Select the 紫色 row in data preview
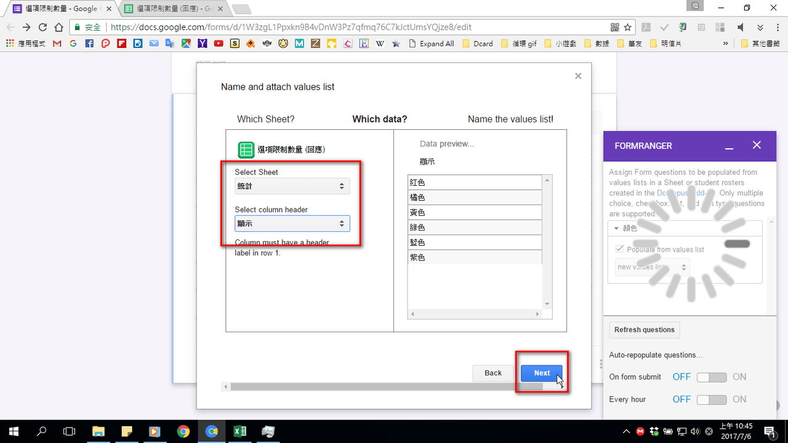 tap(475, 257)
